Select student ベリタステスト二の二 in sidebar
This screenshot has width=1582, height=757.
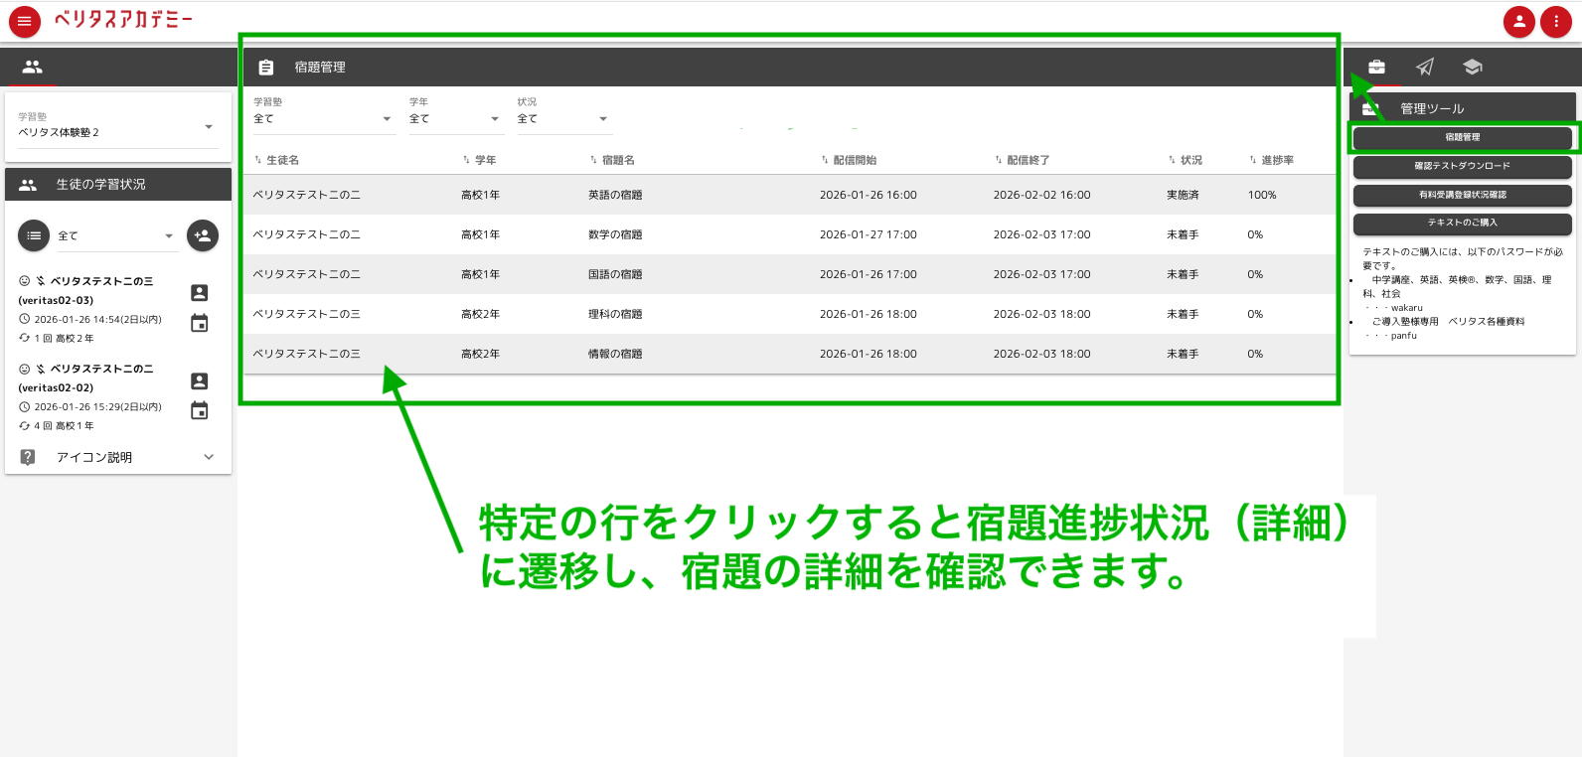coord(101,369)
